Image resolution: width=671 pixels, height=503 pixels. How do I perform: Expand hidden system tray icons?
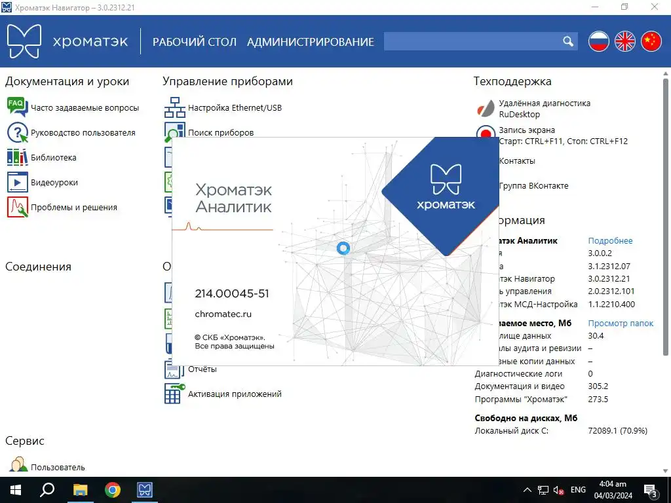pyautogui.click(x=527, y=490)
